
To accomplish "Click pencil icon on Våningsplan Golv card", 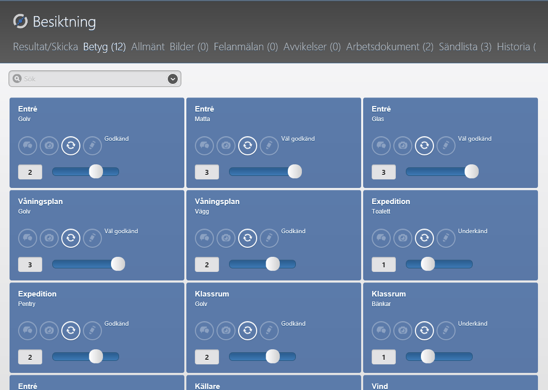I will click(x=92, y=238).
